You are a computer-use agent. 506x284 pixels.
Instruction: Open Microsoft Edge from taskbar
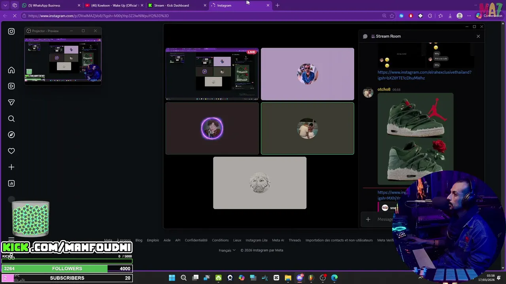(334, 278)
